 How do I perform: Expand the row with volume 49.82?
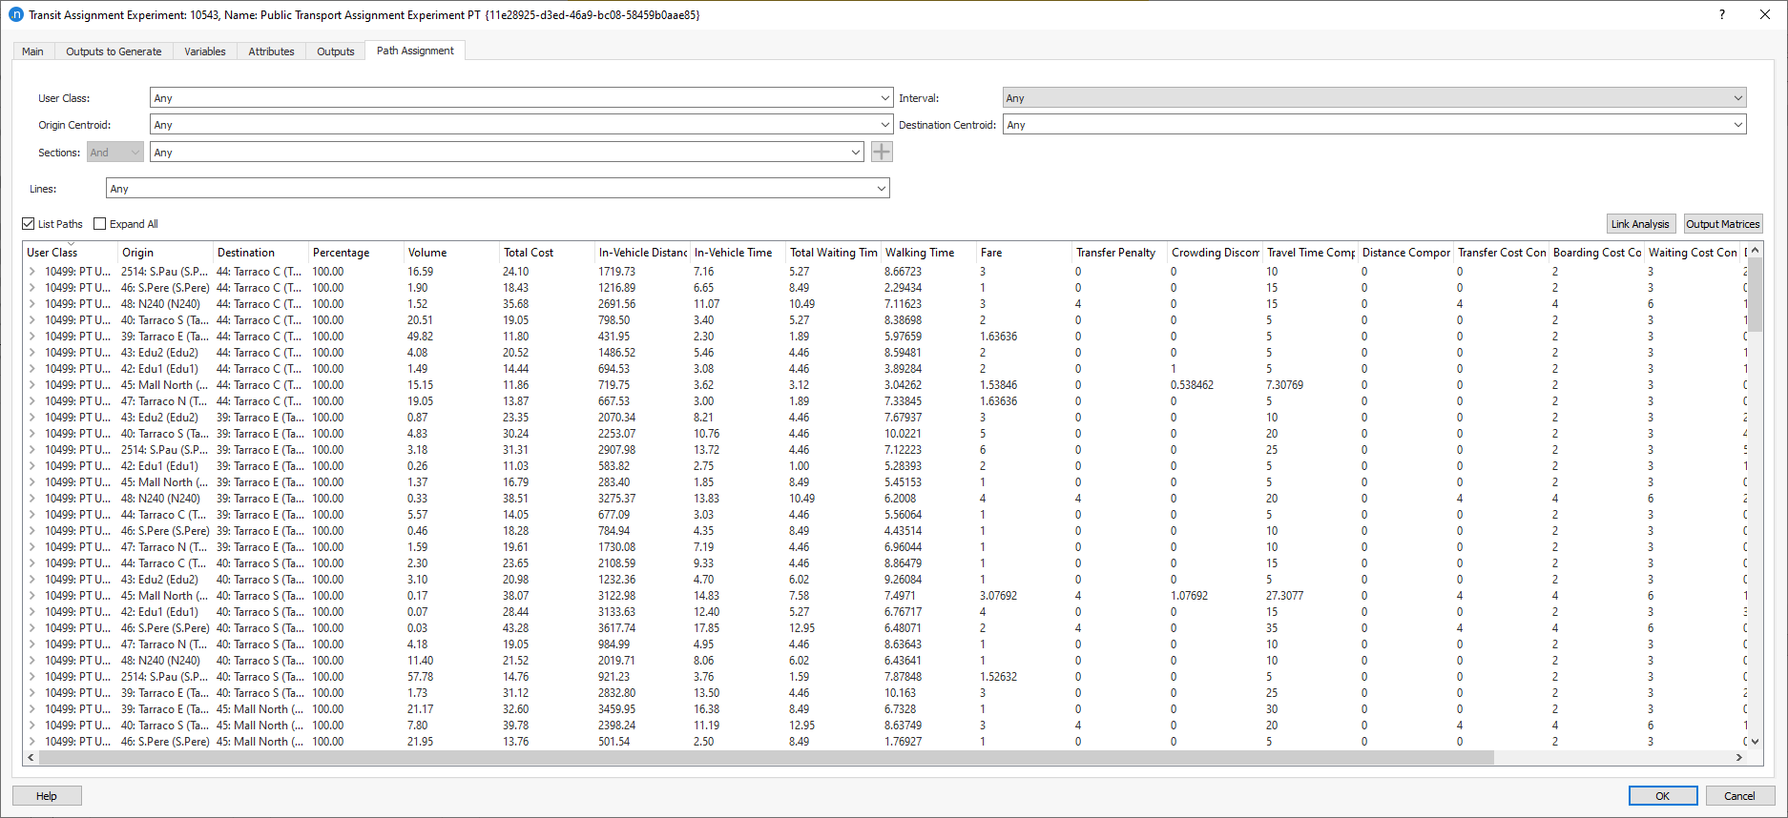(x=31, y=337)
